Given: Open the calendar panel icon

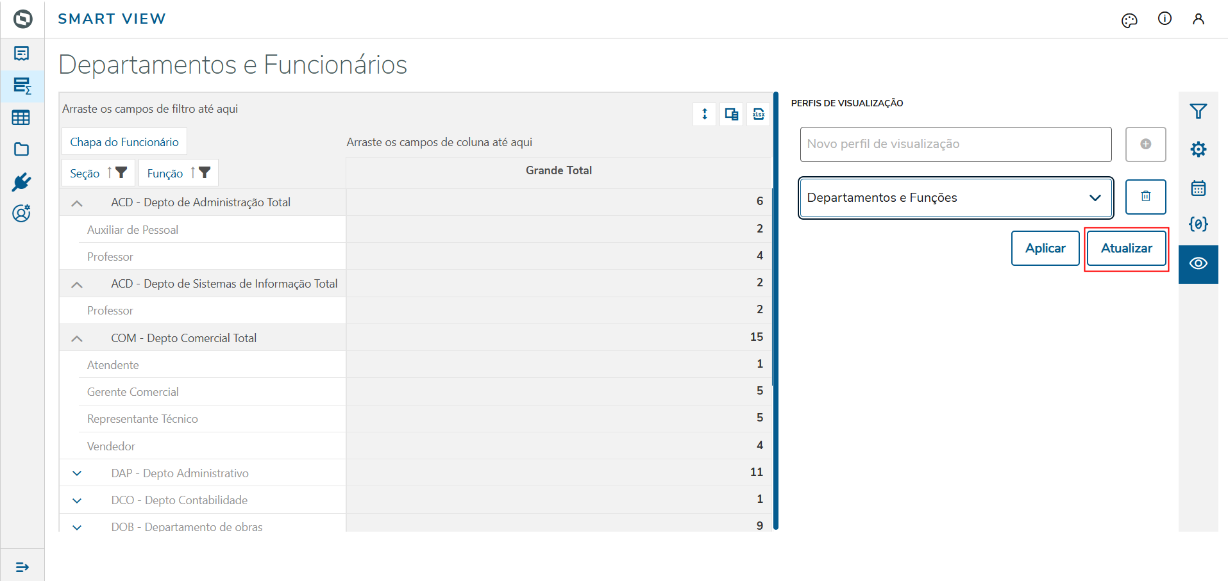Looking at the screenshot, I should pyautogui.click(x=1198, y=188).
